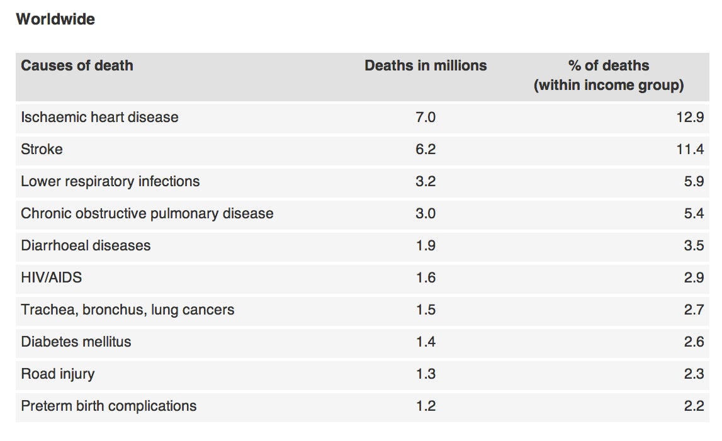Select the Causes of death column header
The width and height of the screenshot is (722, 441).
tap(77, 65)
